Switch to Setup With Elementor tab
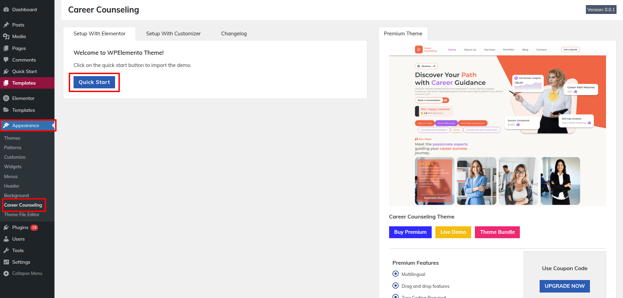The width and height of the screenshot is (623, 298). pos(99,34)
